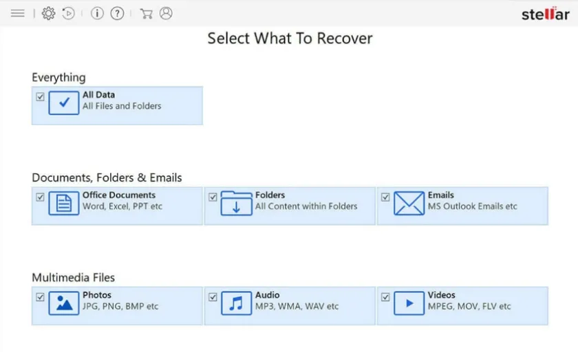Toggle the Audio checkbox
Screen dimensions: 578x352
[213, 297]
